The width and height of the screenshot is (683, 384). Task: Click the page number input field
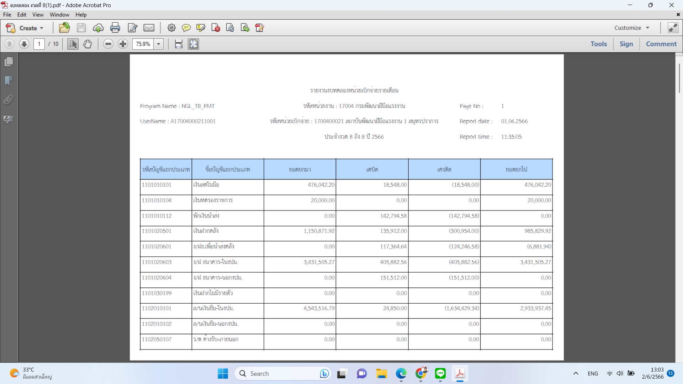tap(39, 44)
